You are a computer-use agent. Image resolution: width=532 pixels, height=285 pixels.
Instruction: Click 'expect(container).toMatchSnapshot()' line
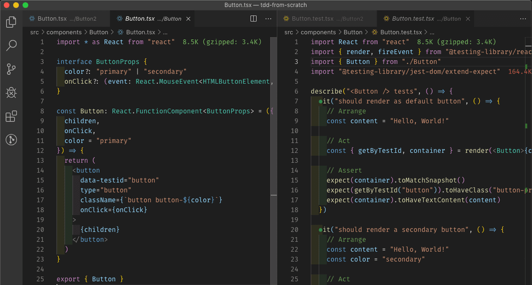pyautogui.click(x=395, y=180)
